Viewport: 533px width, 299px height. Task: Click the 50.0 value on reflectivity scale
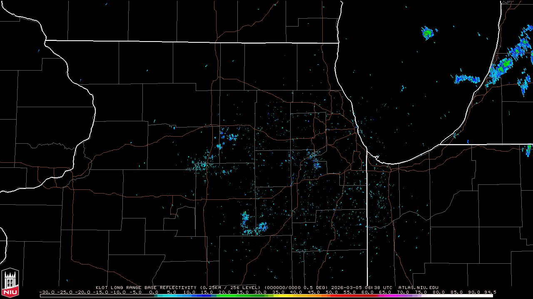(x=331, y=292)
